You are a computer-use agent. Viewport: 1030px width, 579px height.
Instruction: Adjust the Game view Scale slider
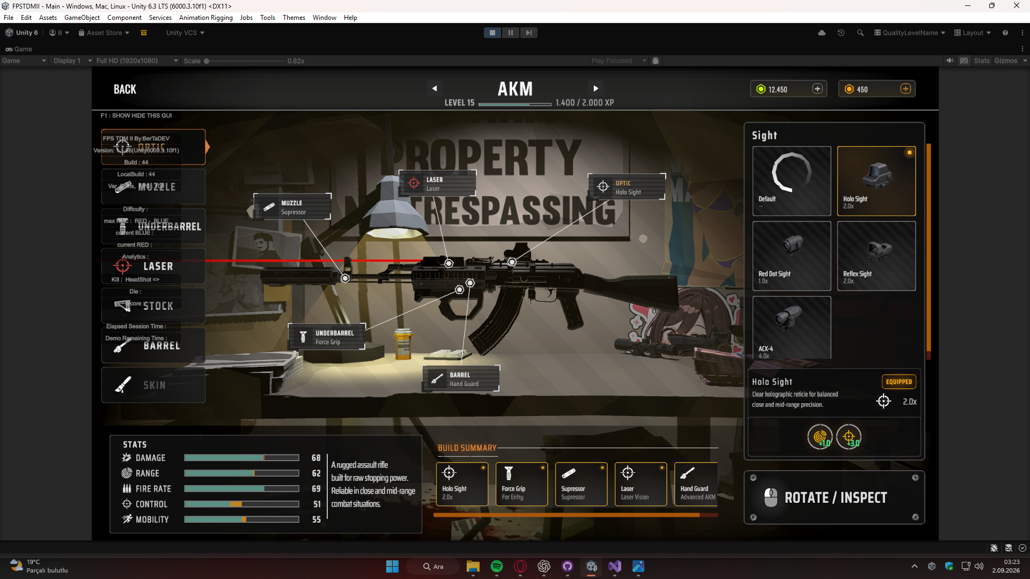click(x=245, y=61)
